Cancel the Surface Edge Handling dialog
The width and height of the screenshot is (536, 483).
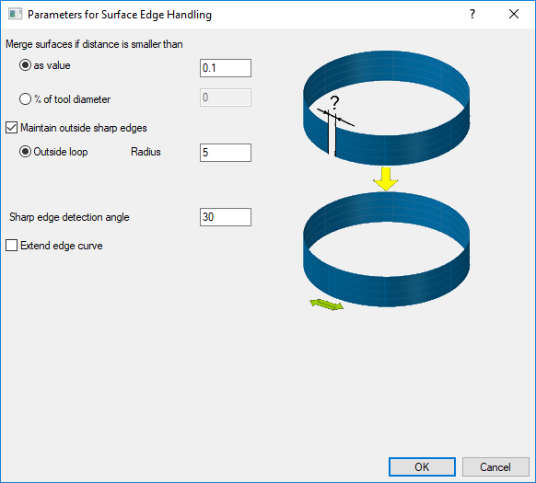click(x=495, y=467)
